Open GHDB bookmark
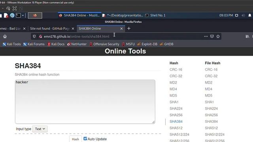253x142 pixels. [166, 44]
